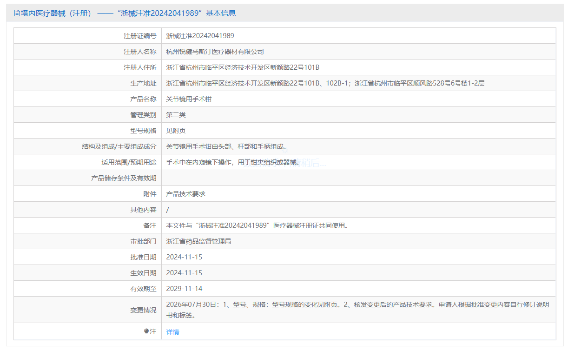The image size is (568, 351).
Task: Select the remark text starting with 本文件与
Action: click(258, 225)
